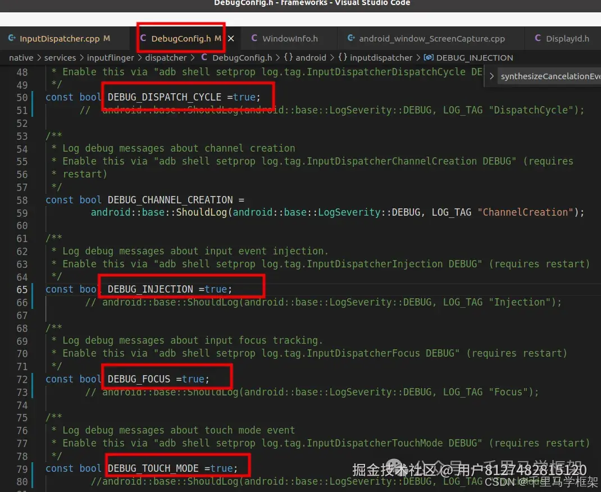Click the "Injection" string on line 66
The width and height of the screenshot is (601, 492).
pos(520,302)
